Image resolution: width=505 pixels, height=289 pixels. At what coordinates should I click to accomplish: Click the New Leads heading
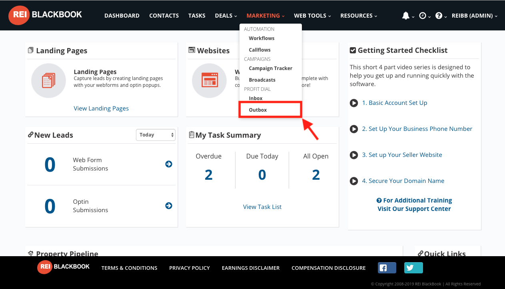50,135
